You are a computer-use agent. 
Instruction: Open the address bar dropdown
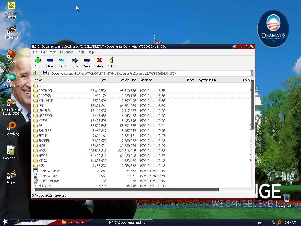[x=252, y=73]
